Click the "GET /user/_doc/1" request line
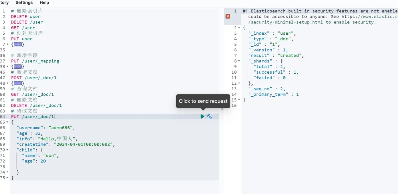The image size is (398, 194). click(x=33, y=95)
